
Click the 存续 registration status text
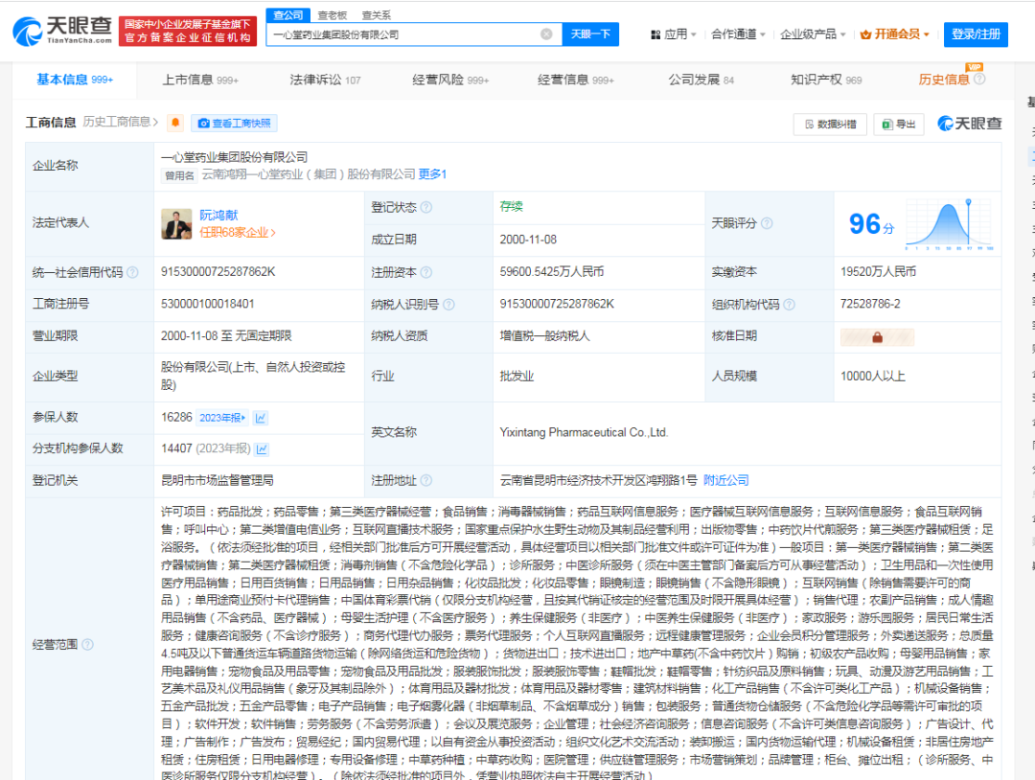(x=511, y=207)
